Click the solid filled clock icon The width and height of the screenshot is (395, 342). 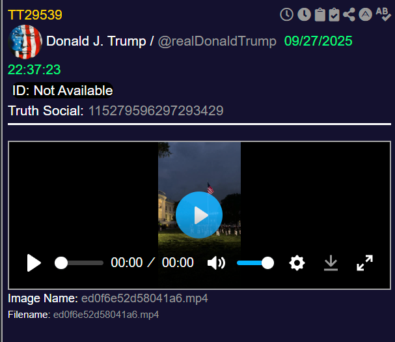304,14
